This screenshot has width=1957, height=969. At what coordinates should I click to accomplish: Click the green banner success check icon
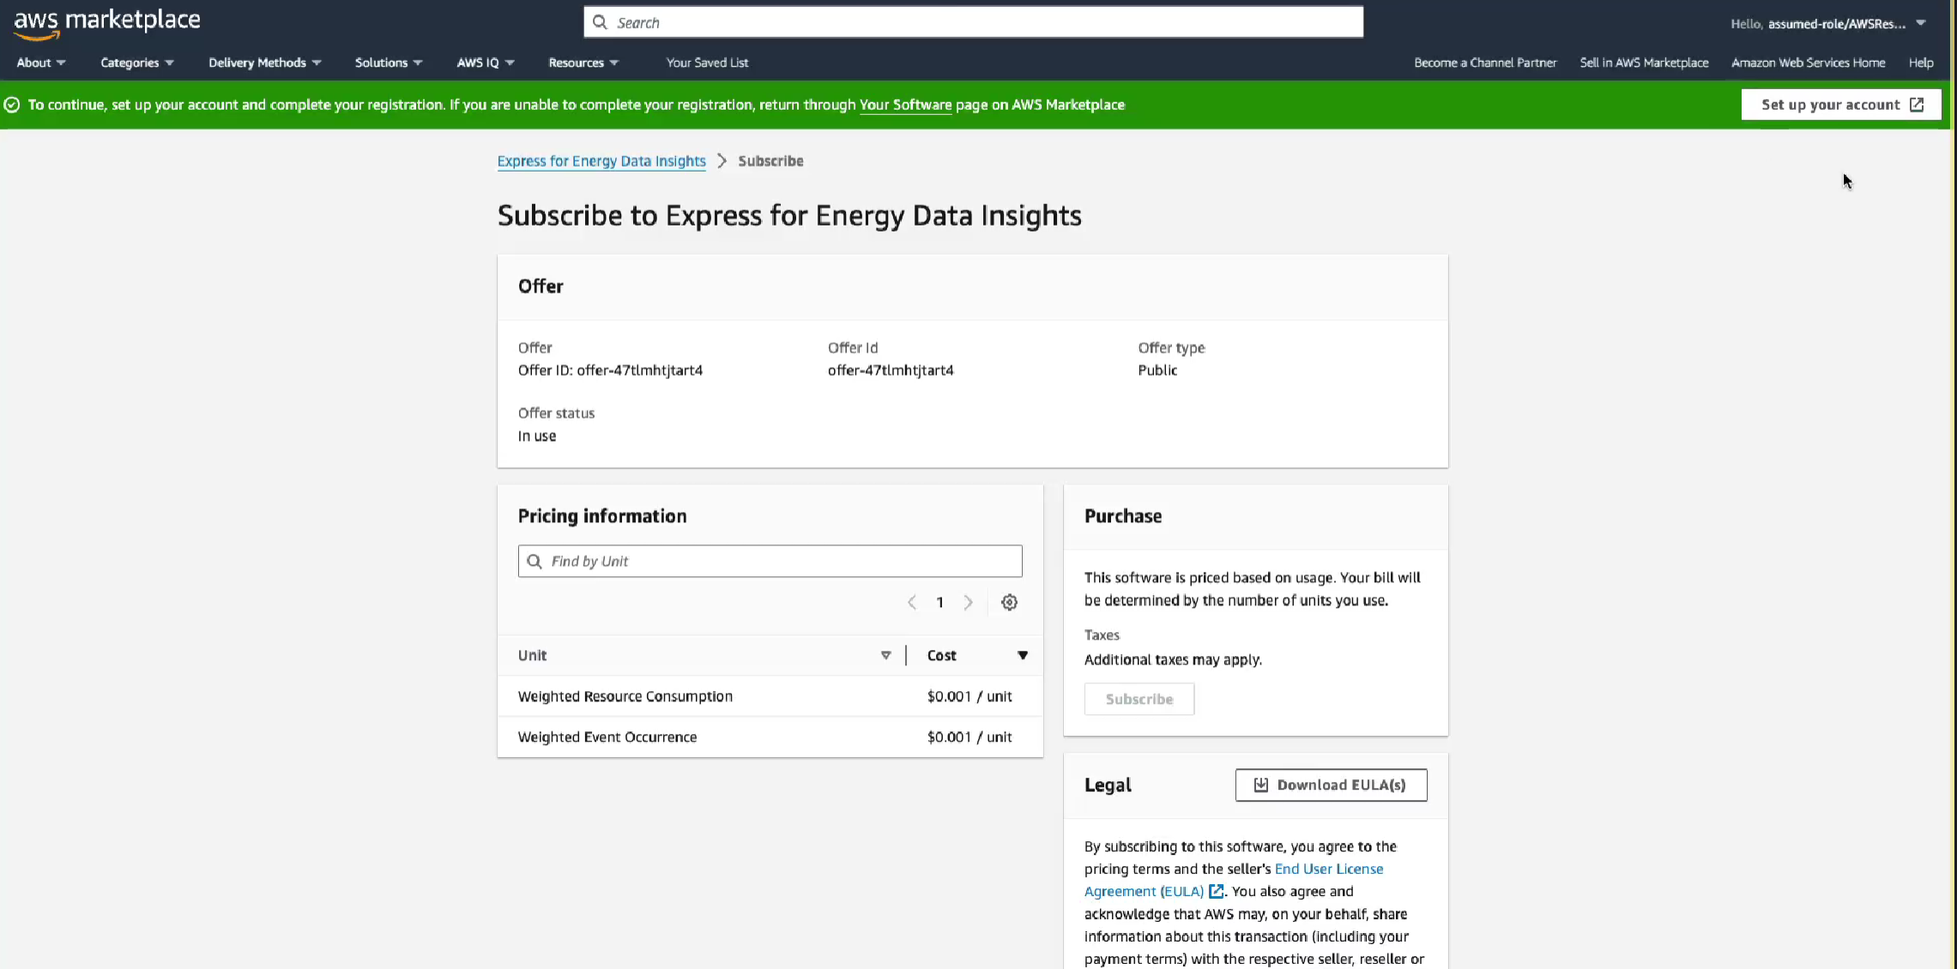point(12,105)
